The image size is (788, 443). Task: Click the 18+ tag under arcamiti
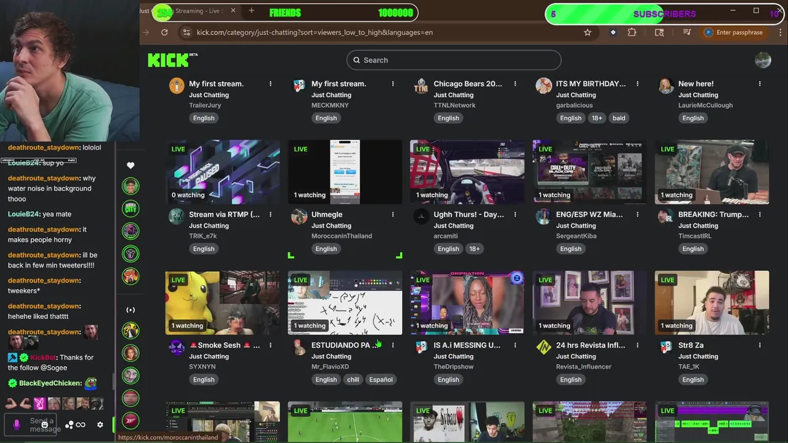(474, 249)
